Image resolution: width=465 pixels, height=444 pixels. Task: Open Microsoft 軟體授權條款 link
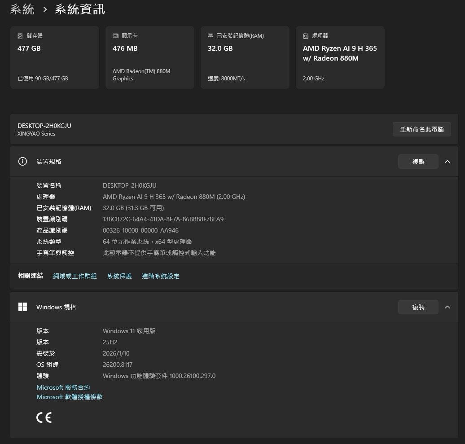coord(70,397)
